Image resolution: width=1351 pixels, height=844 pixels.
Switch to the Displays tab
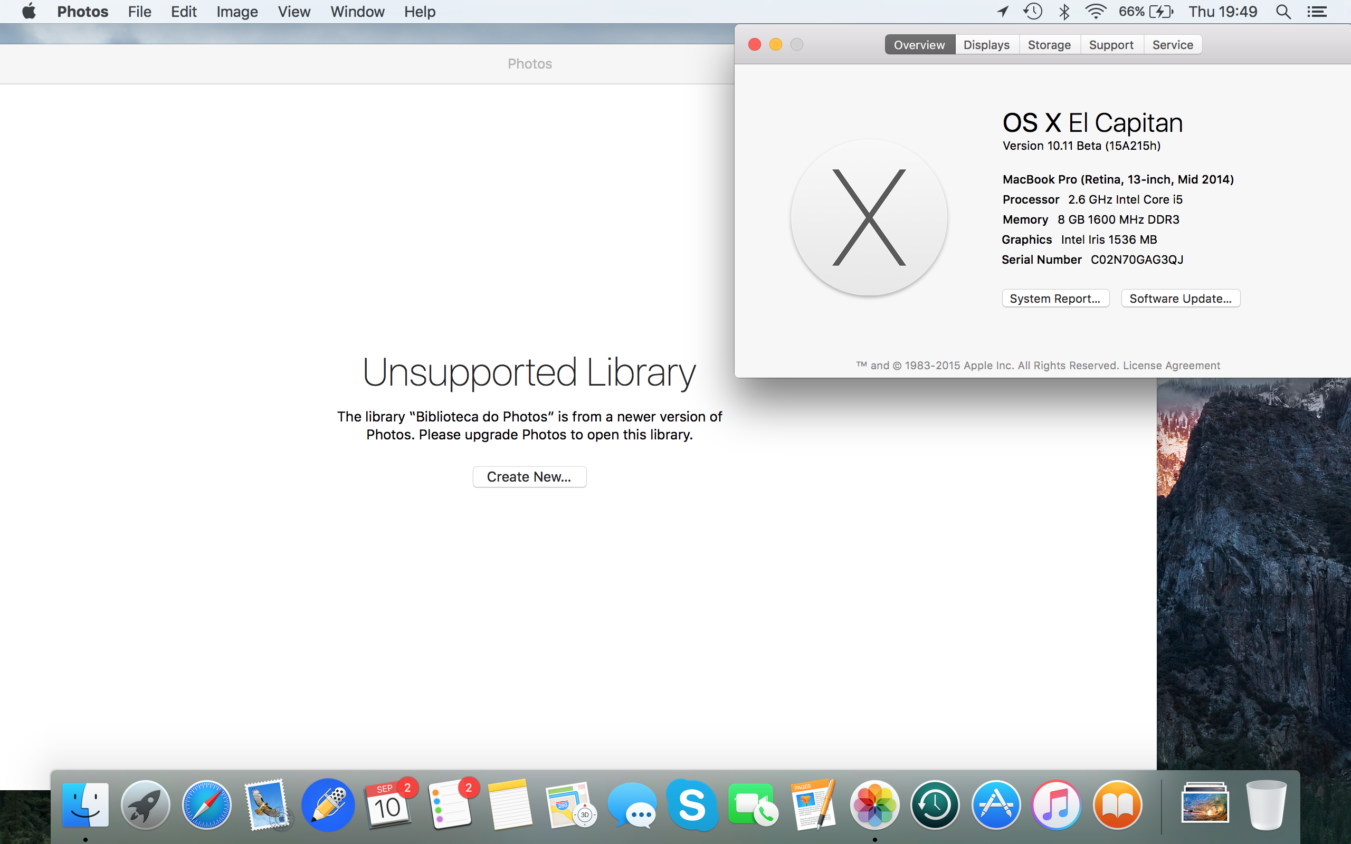986,45
